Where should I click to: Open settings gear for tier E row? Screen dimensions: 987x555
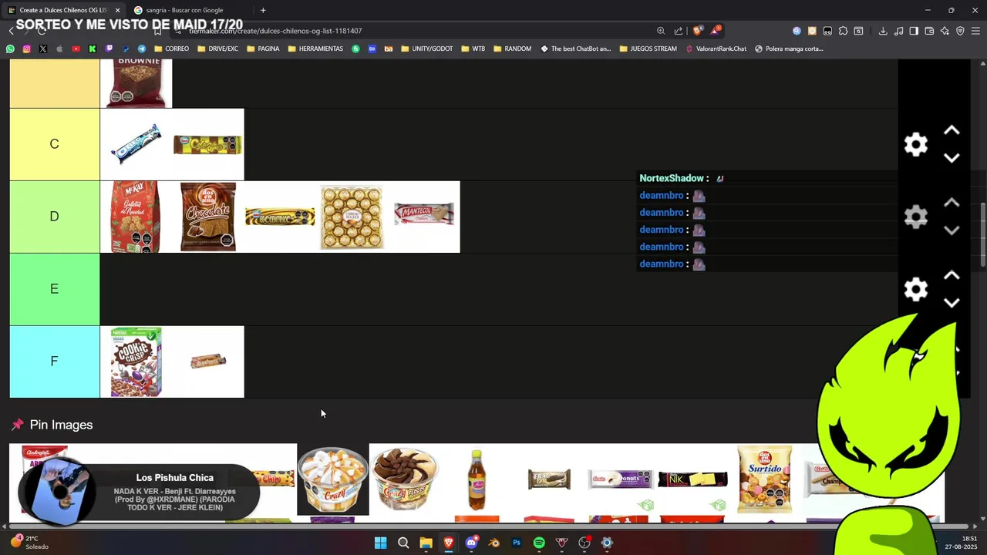(916, 289)
